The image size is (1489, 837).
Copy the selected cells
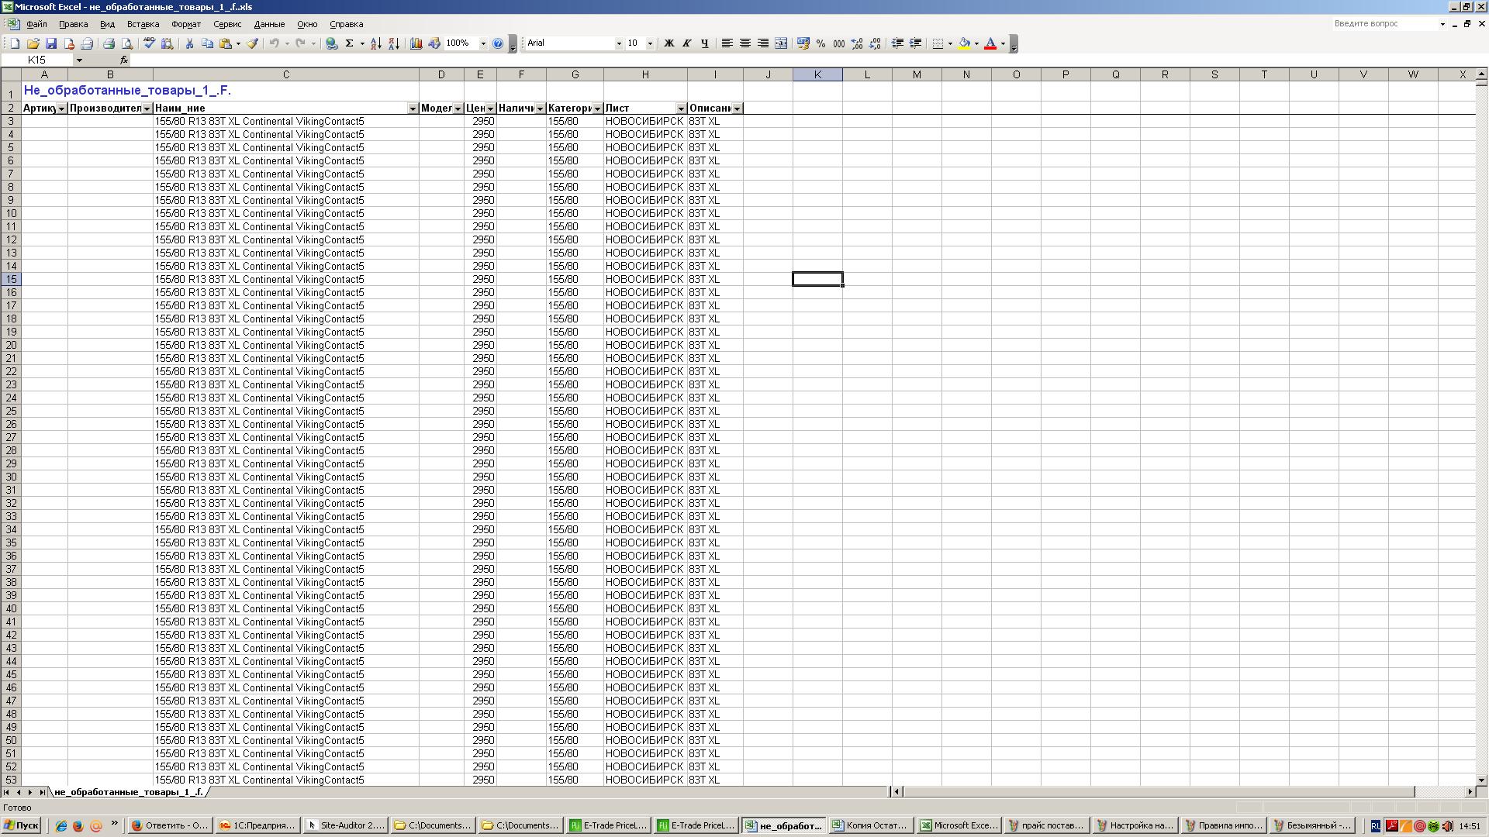pyautogui.click(x=207, y=43)
